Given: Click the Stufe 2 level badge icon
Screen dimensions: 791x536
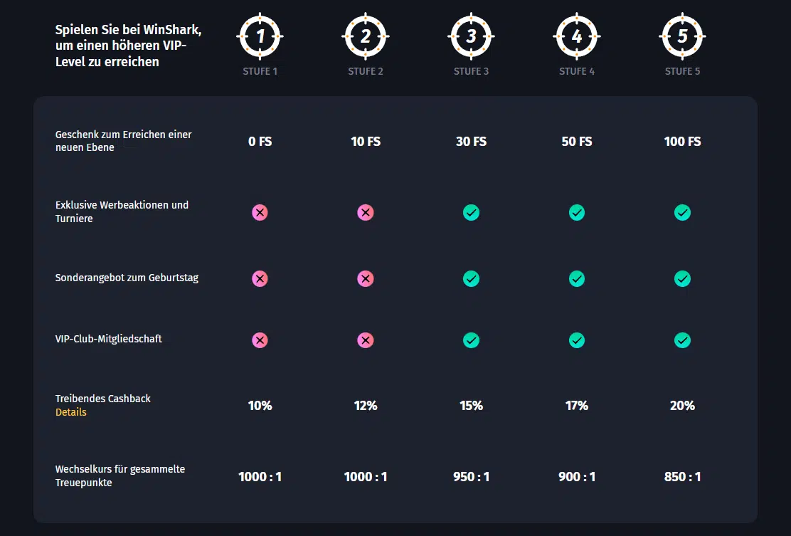Looking at the screenshot, I should click(366, 36).
